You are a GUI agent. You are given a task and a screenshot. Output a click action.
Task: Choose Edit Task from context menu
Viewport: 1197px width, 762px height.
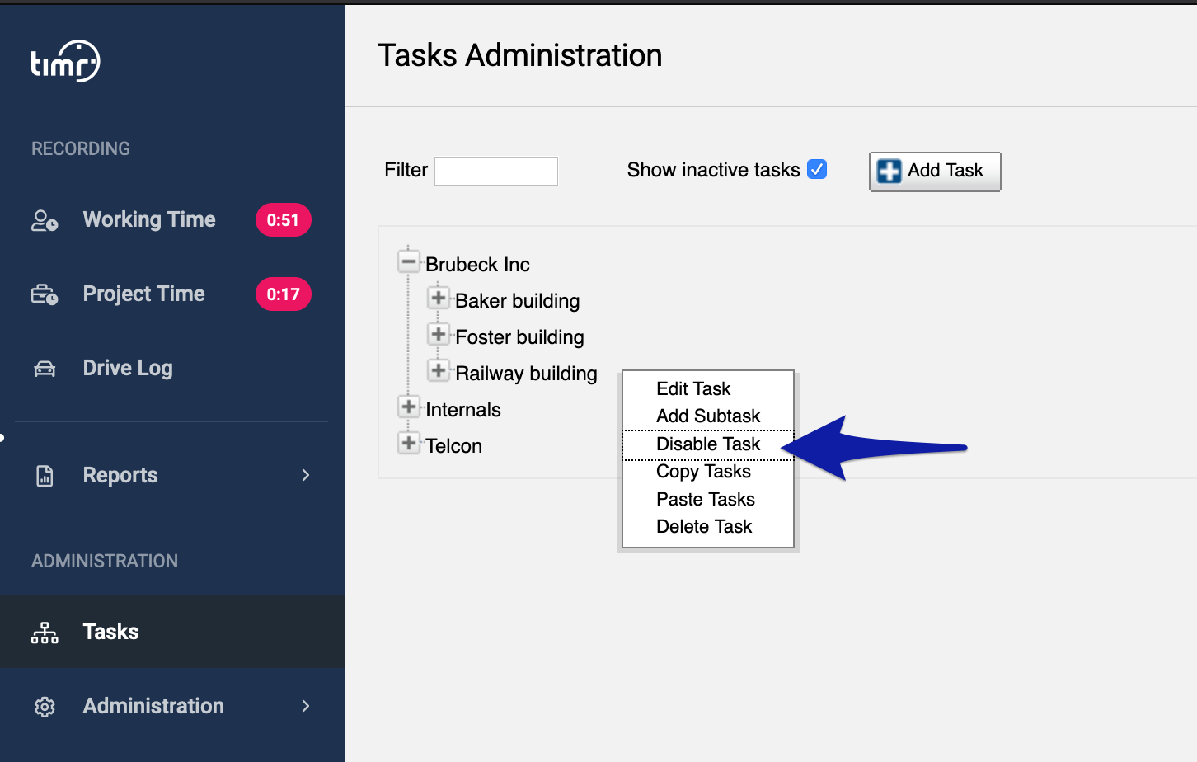point(708,388)
